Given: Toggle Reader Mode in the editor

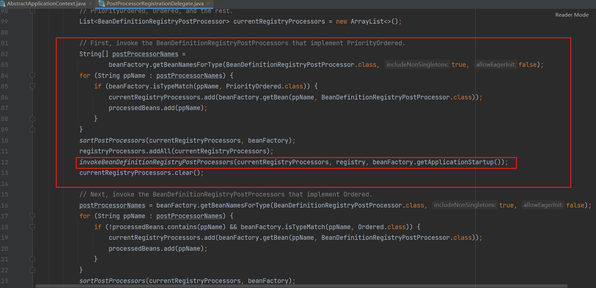Looking at the screenshot, I should [572, 15].
